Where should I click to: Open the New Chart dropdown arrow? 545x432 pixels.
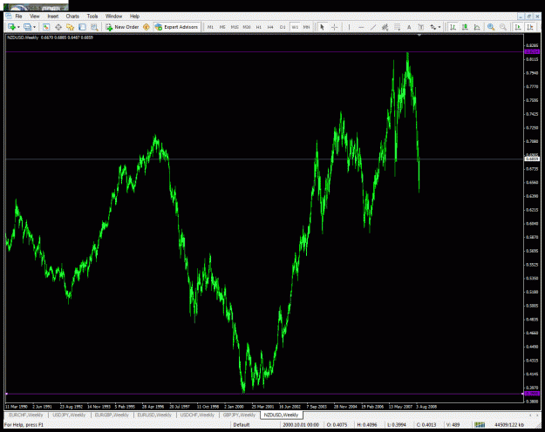18,27
